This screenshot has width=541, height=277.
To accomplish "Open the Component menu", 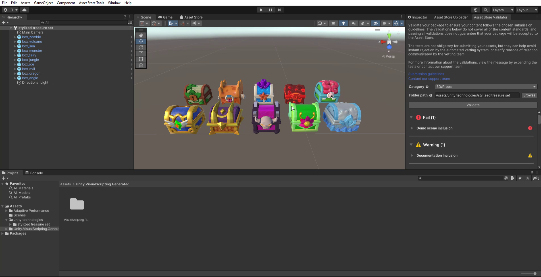I will (66, 3).
